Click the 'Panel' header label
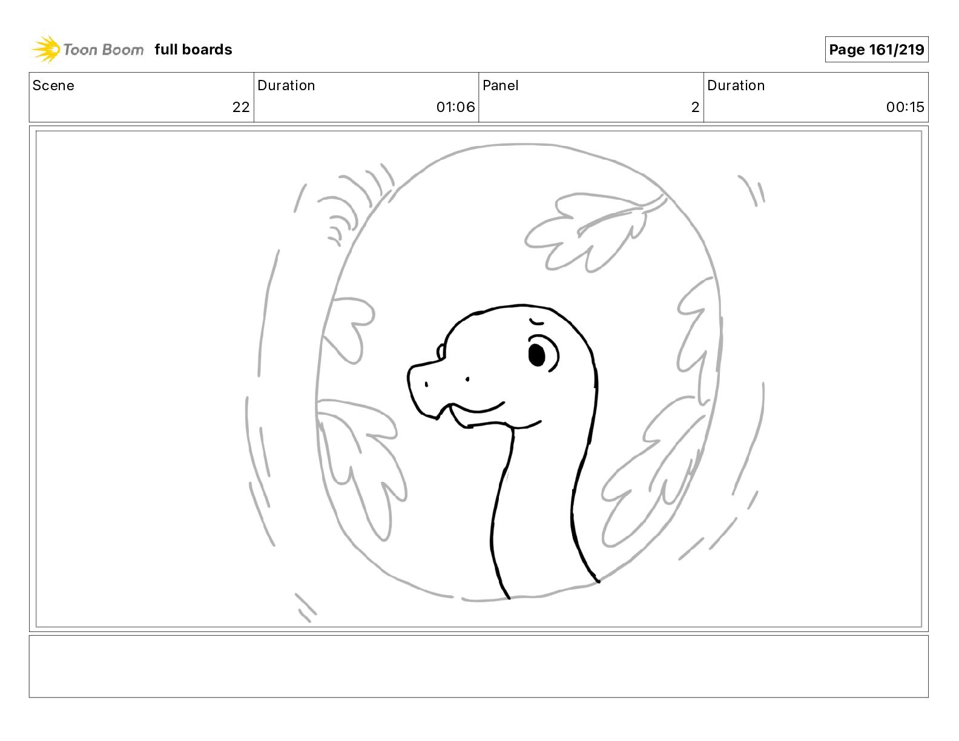The width and height of the screenshot is (959, 741). coord(501,85)
